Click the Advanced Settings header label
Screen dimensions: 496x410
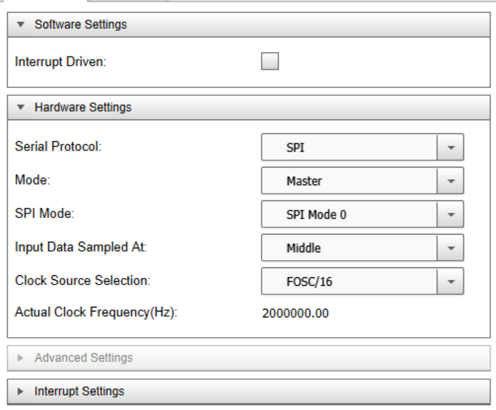click(x=84, y=358)
